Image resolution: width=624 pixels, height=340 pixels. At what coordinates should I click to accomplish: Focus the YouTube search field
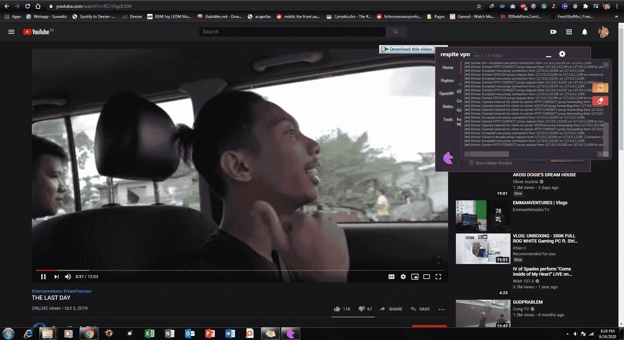click(292, 32)
